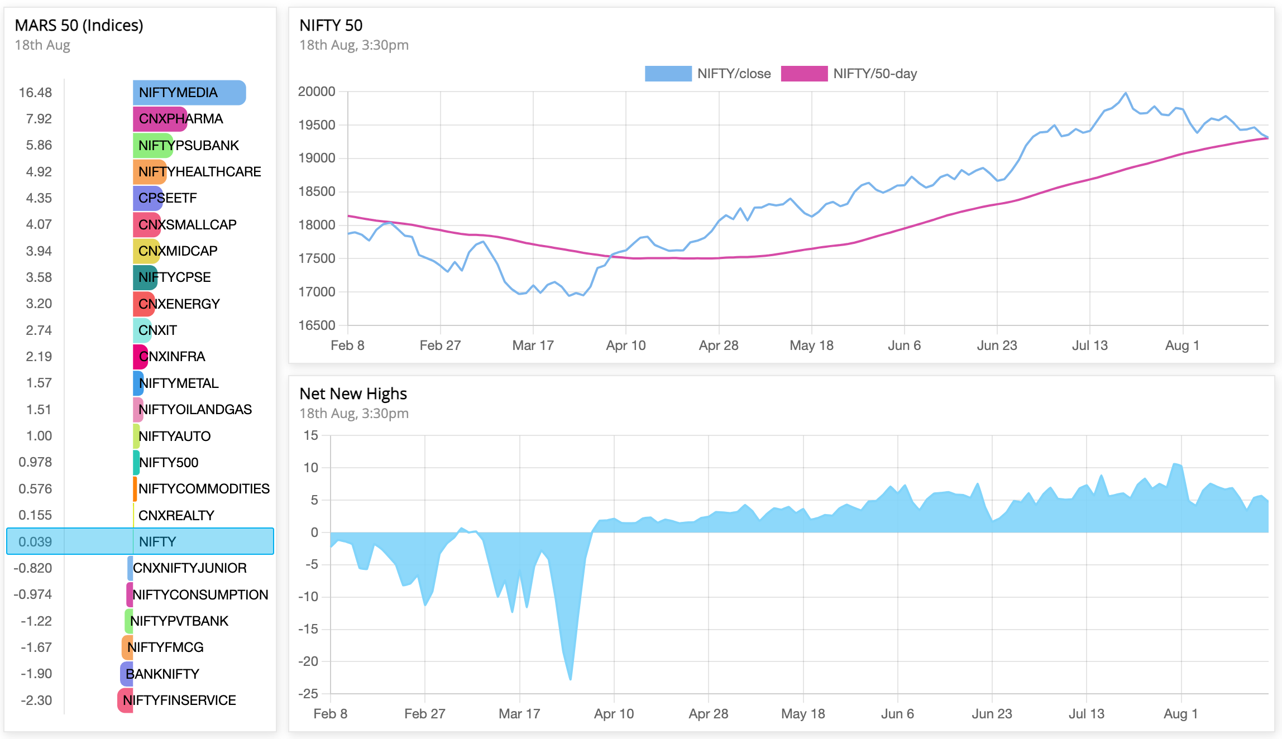
Task: Click the NIFTYMEDIA bar
Action: (189, 93)
